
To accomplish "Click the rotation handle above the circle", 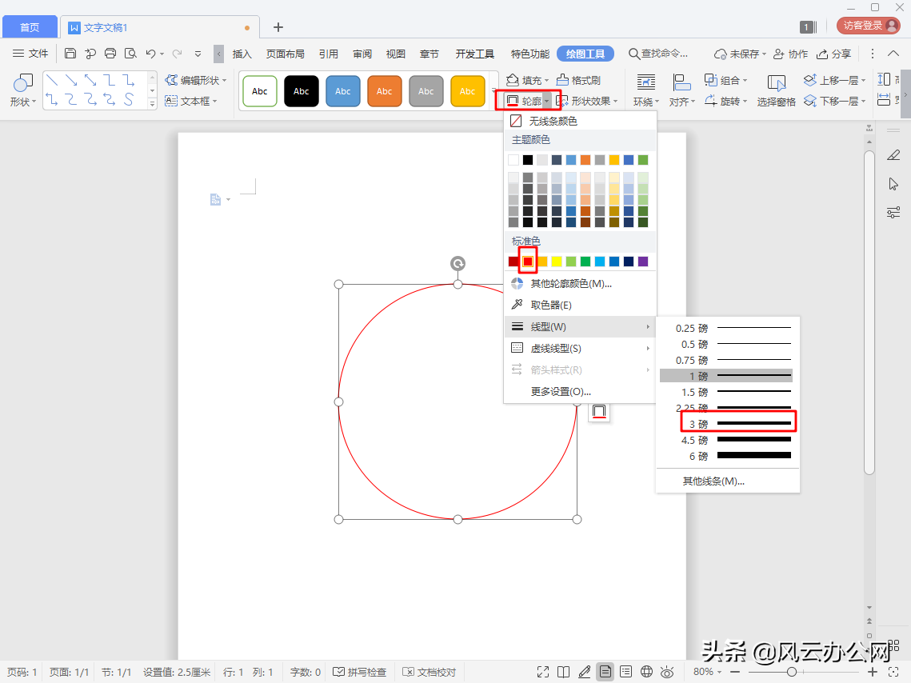I will tap(457, 264).
